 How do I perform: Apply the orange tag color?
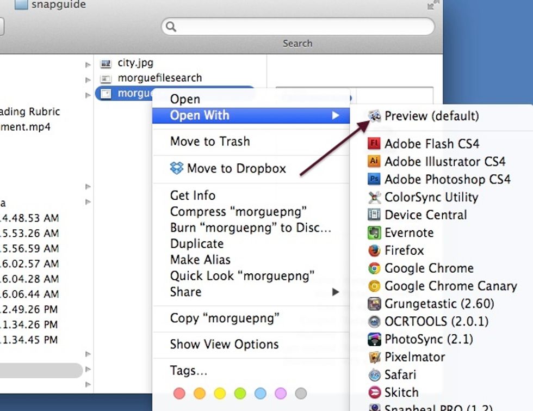[x=200, y=393]
